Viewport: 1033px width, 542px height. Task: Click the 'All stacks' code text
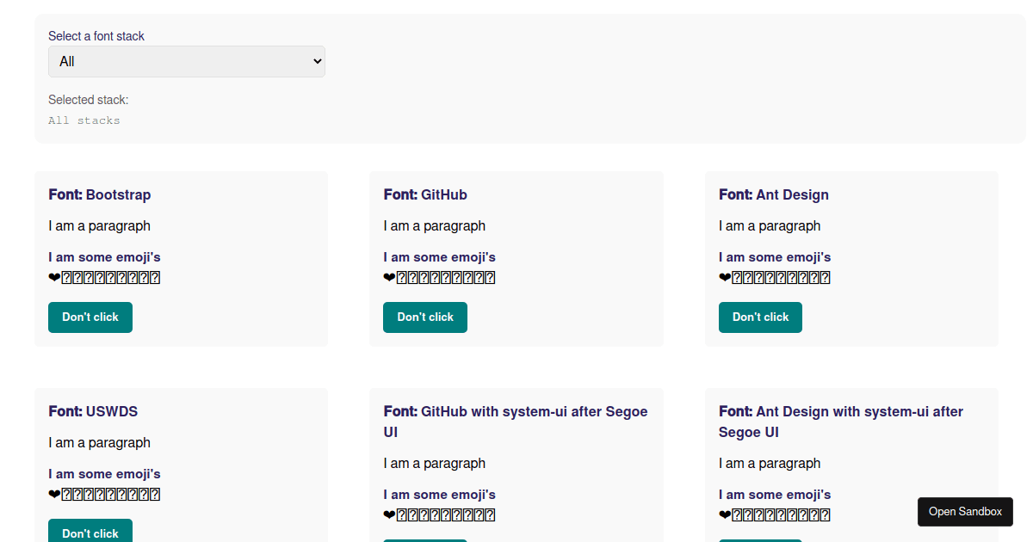point(84,120)
